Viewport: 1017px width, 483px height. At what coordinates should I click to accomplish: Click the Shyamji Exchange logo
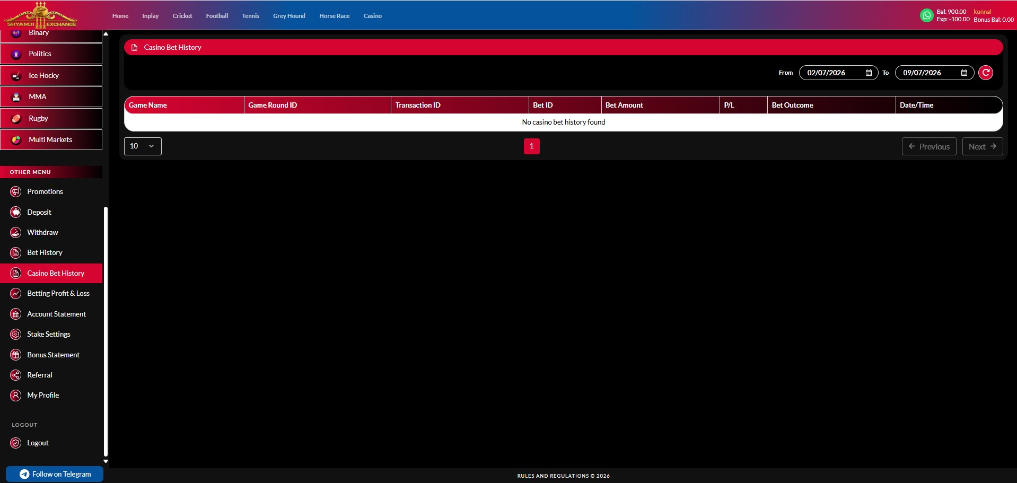[41, 15]
